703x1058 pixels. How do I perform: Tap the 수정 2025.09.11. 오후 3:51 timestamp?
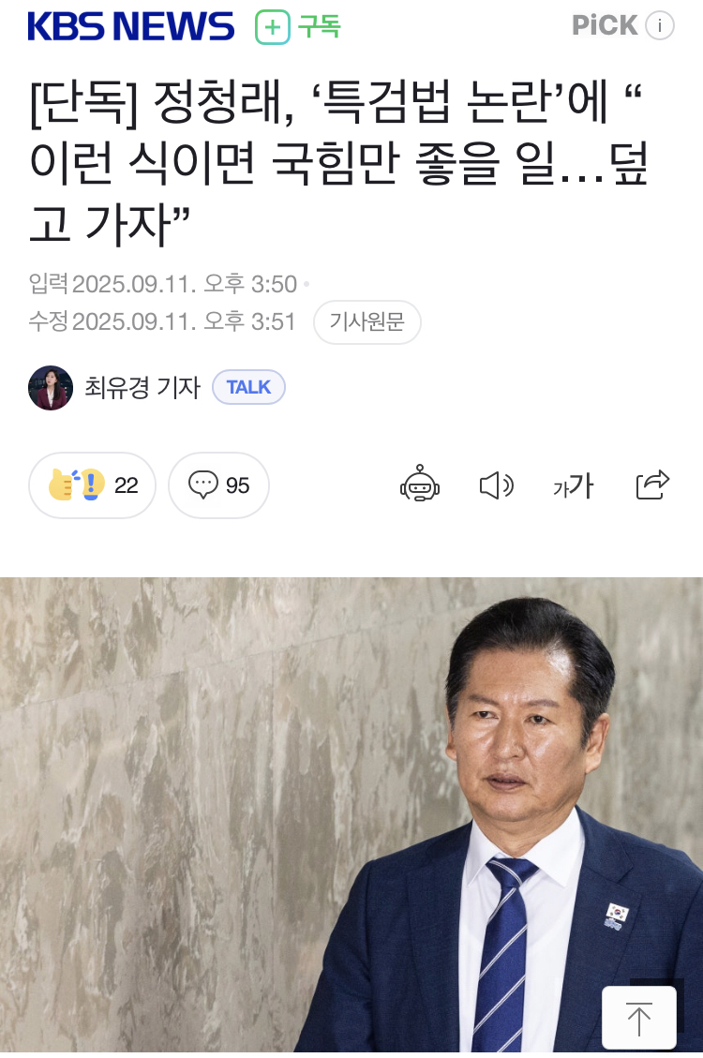162,321
